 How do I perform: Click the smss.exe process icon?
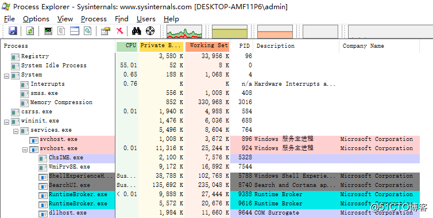point(25,94)
